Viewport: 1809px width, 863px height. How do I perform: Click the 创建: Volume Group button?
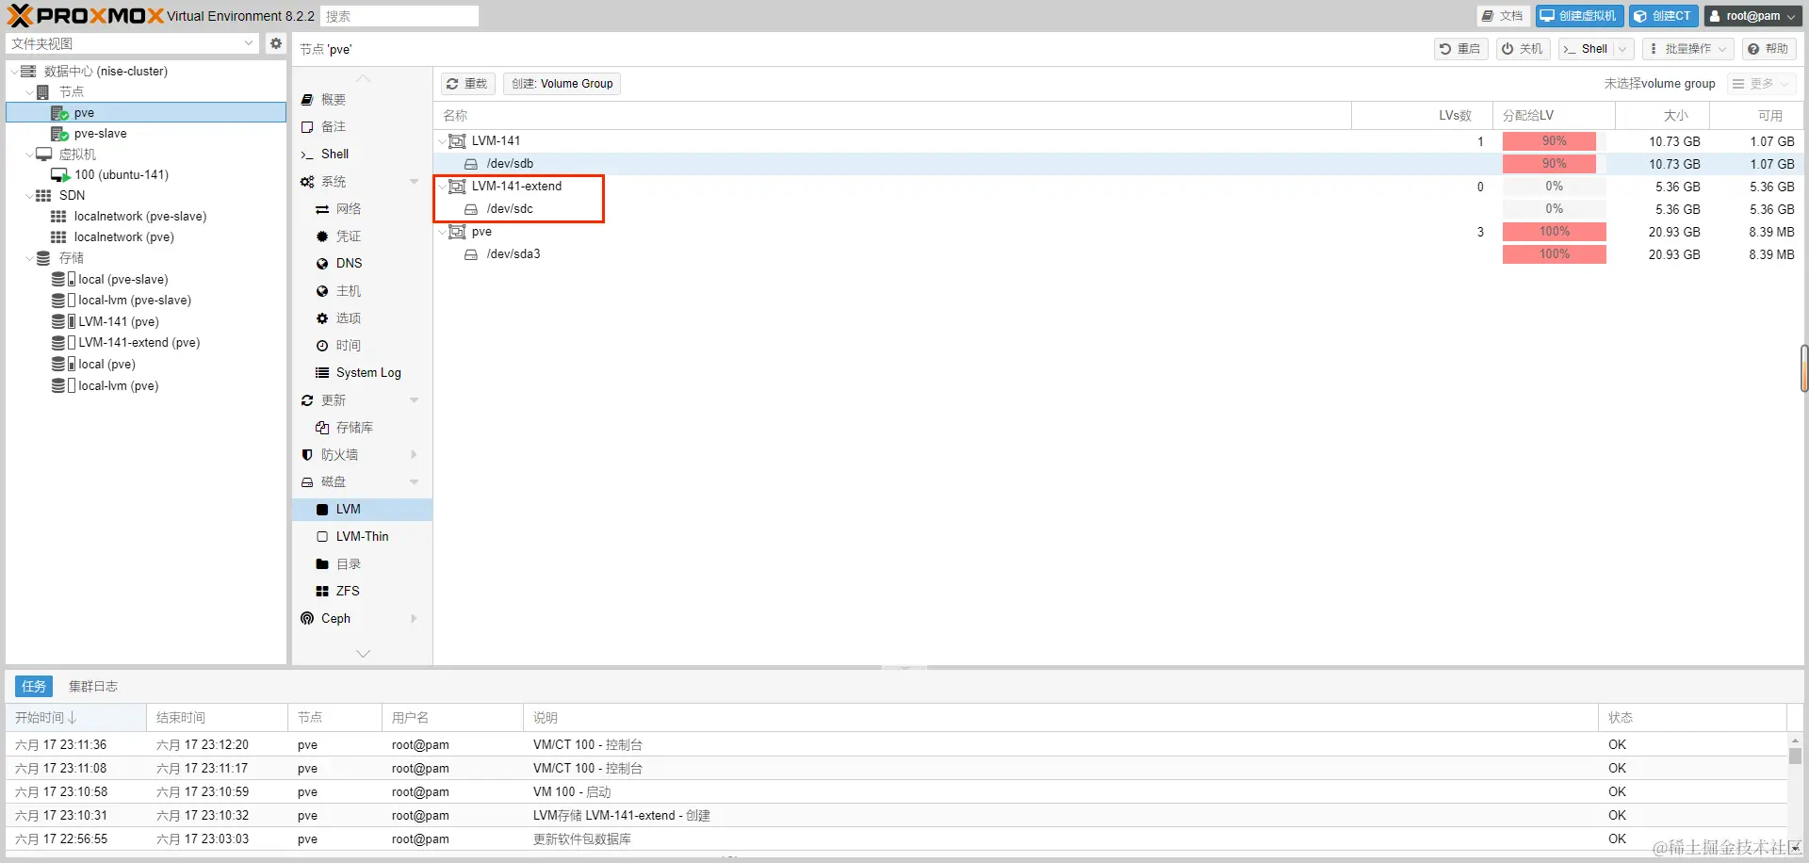point(562,84)
